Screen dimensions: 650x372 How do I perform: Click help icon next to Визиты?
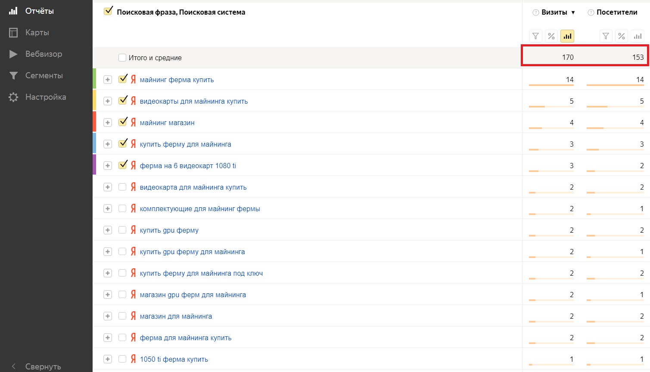coord(536,12)
